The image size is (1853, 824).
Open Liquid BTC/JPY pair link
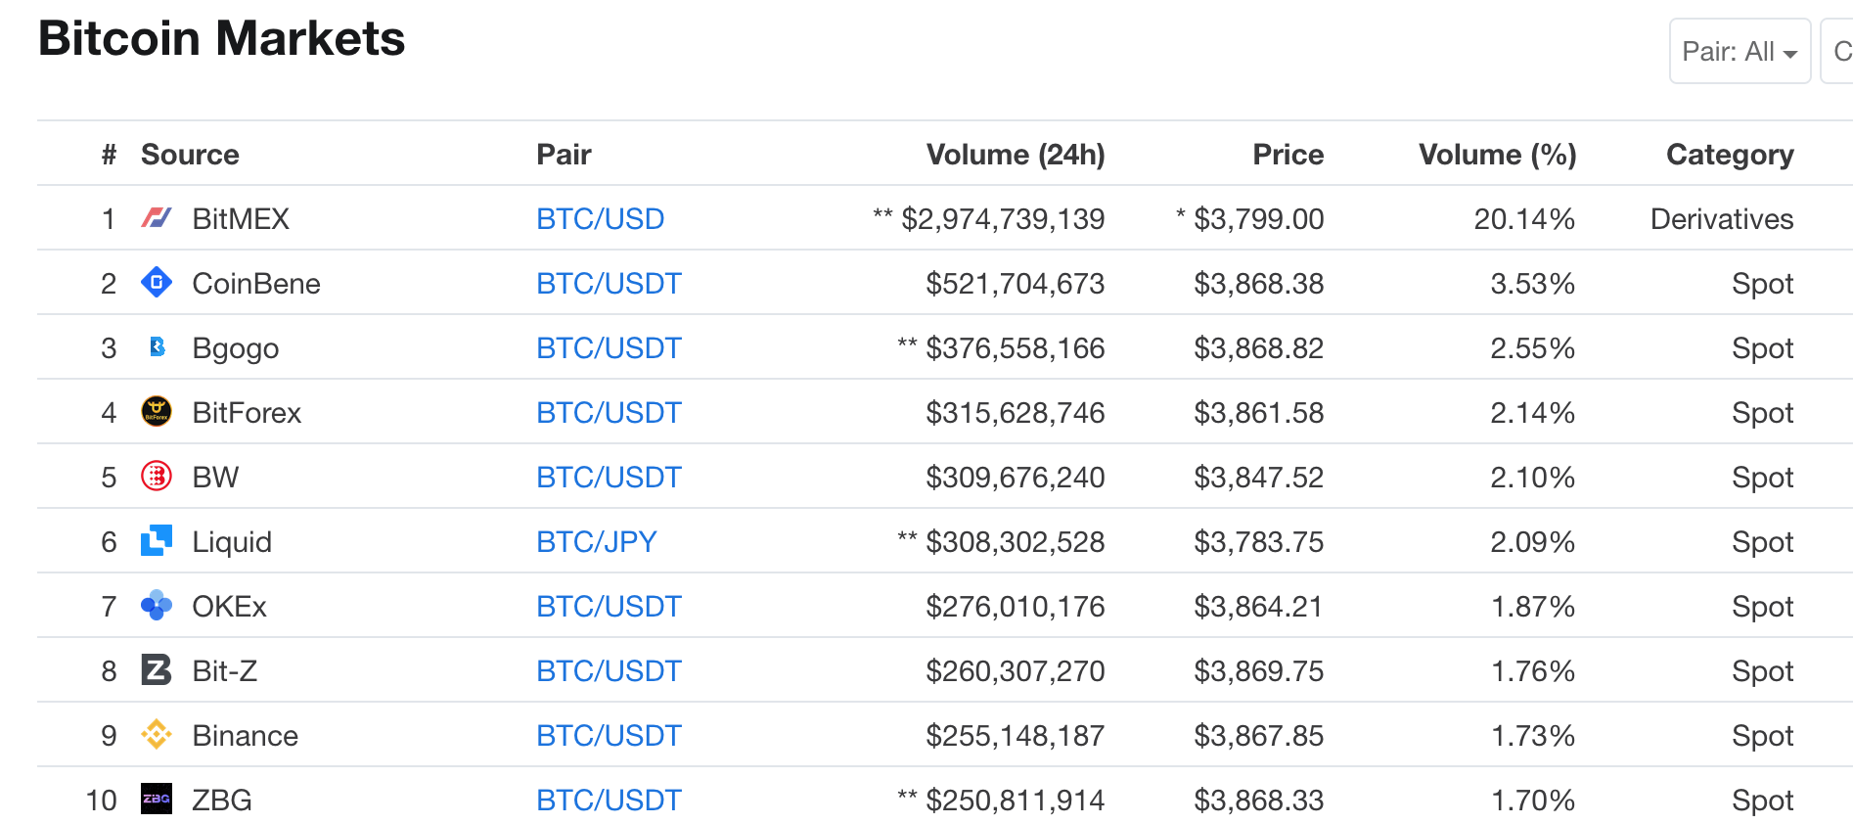tap(596, 542)
